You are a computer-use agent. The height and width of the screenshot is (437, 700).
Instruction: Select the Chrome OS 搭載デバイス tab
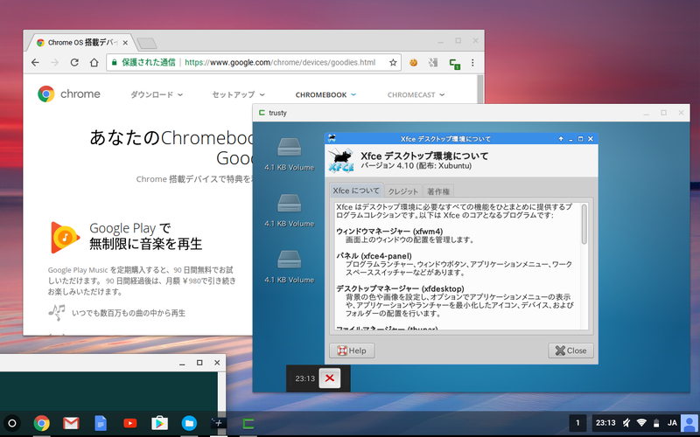point(81,42)
